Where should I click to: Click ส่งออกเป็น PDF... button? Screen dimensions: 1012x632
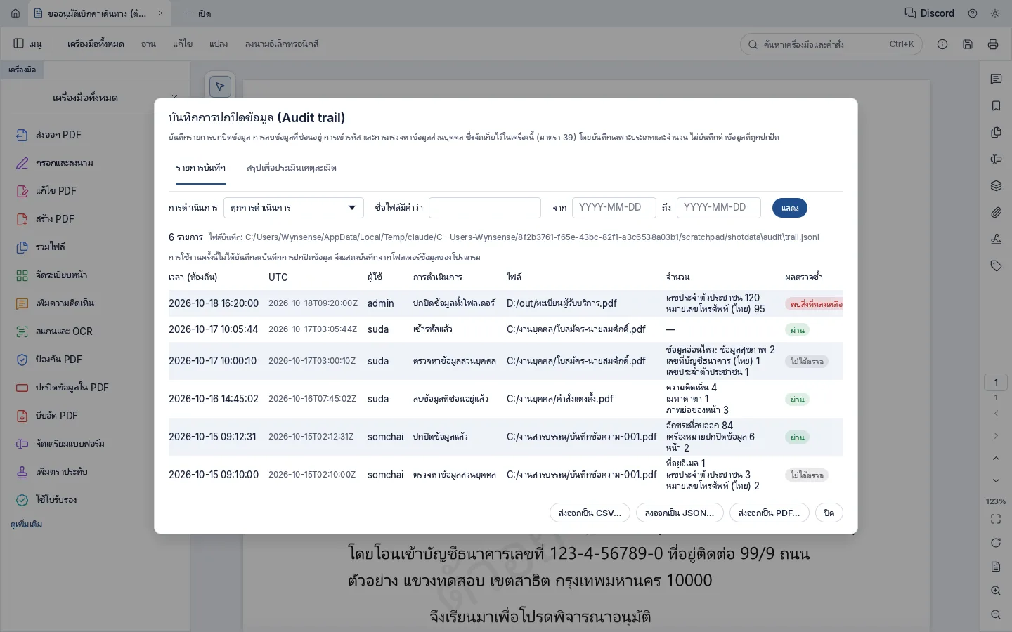click(x=770, y=513)
